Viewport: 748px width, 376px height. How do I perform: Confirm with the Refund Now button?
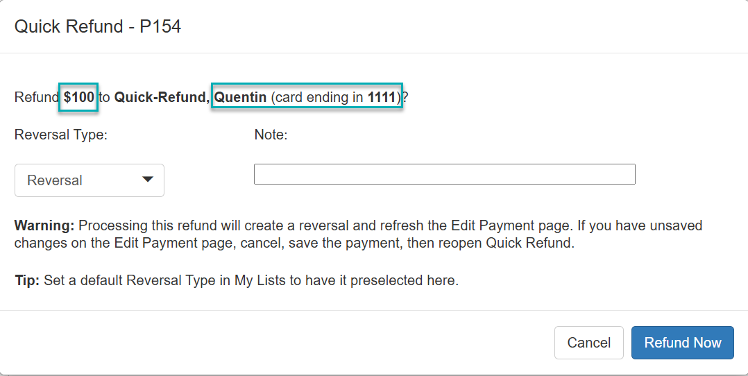[682, 343]
